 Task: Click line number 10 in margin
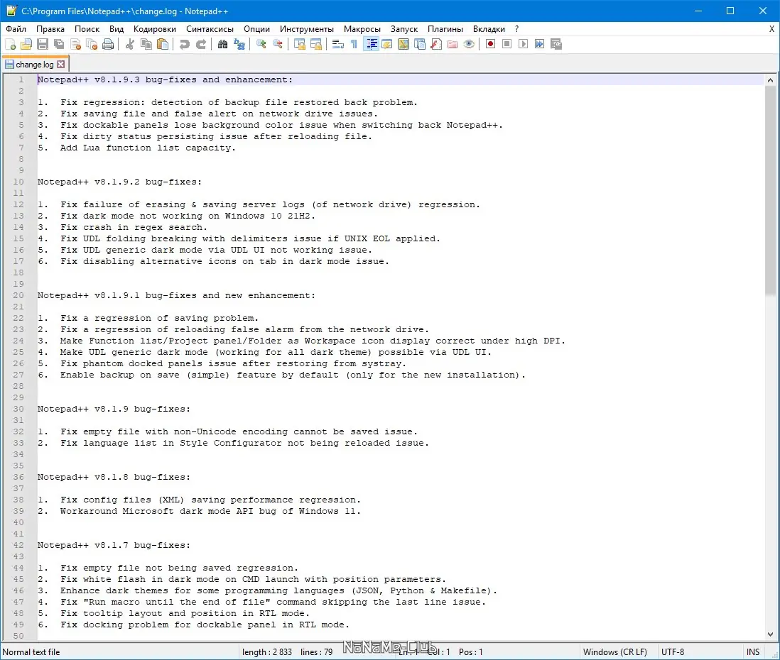18,182
